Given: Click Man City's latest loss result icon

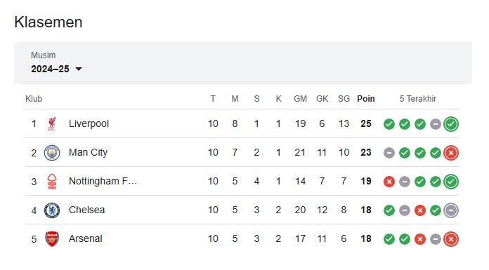Looking at the screenshot, I should (x=451, y=153).
